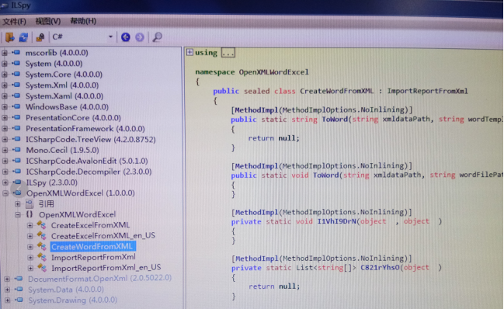Click the WindowsBase assembly icon
Screen dimensions: 504x309
tap(16, 106)
